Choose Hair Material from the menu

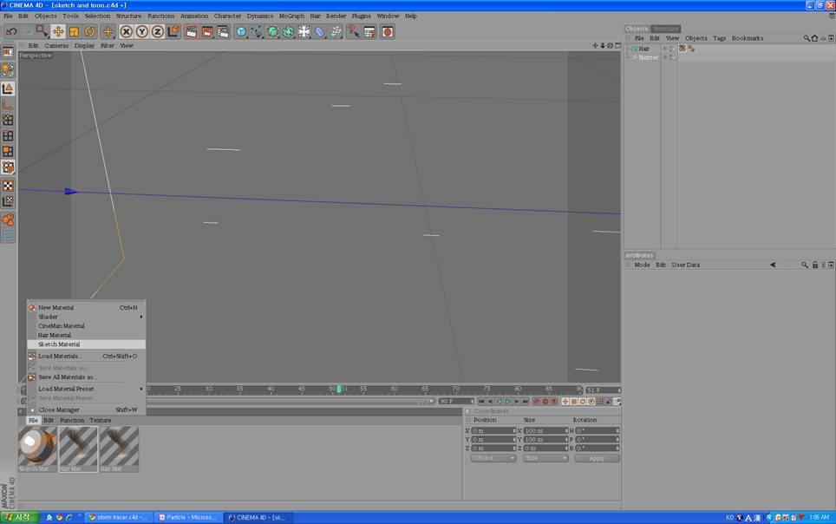coord(87,335)
